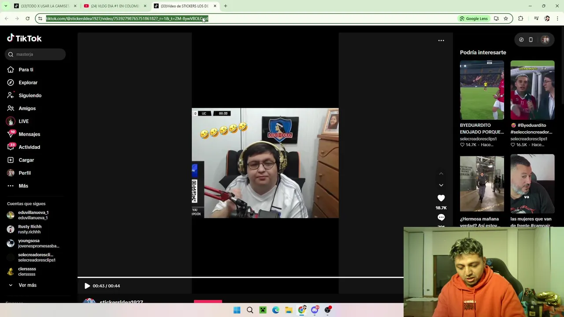Open Microsoft Edge from taskbar
Viewport: 564px width, 317px height.
coord(276,310)
